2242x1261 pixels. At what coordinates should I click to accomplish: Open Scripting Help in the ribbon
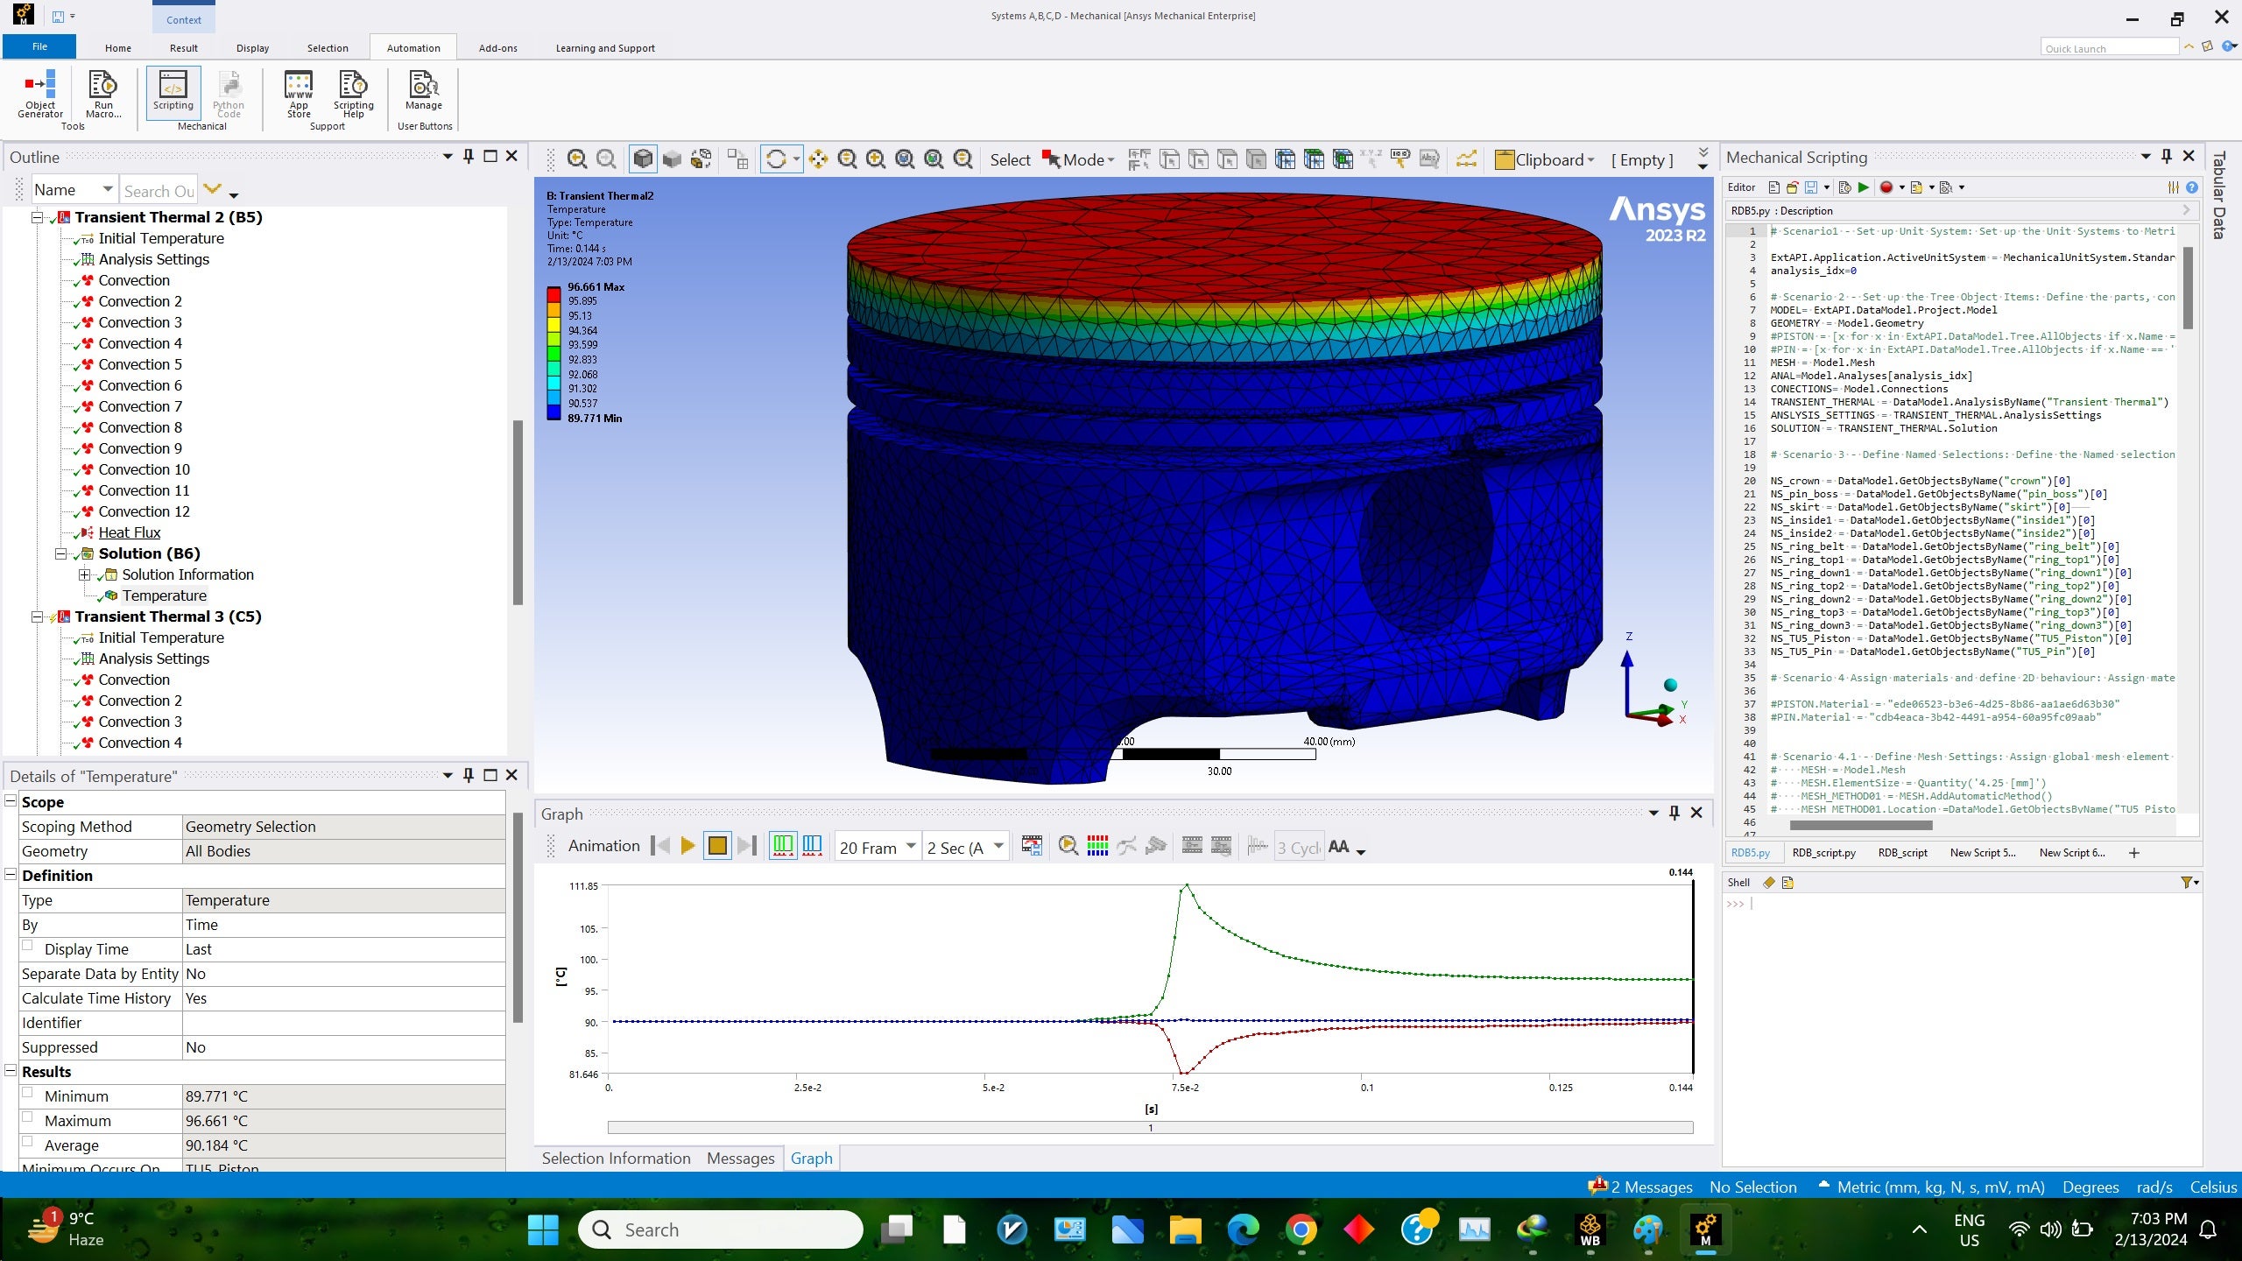point(353,94)
